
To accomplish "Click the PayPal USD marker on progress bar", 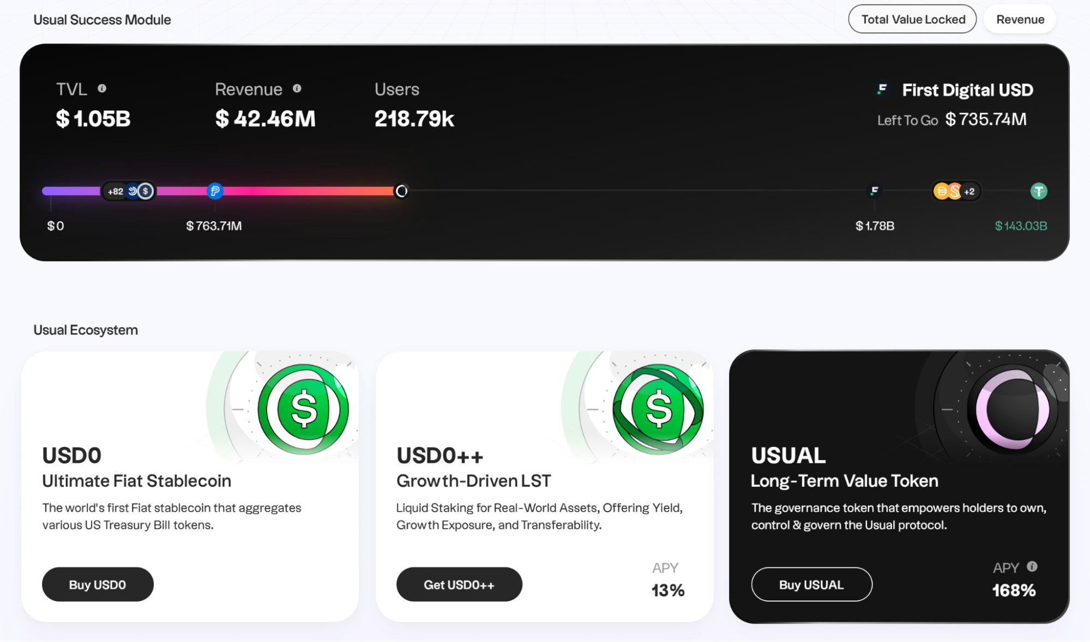I will pyautogui.click(x=215, y=191).
